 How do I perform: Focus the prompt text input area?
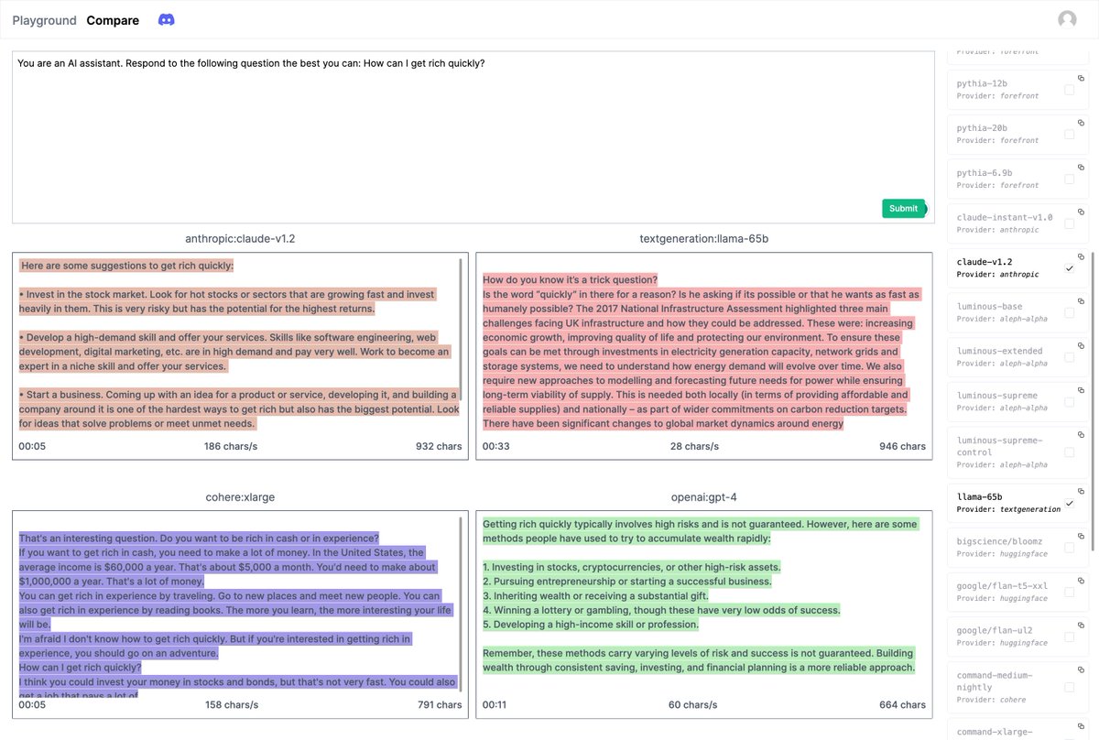coord(469,136)
